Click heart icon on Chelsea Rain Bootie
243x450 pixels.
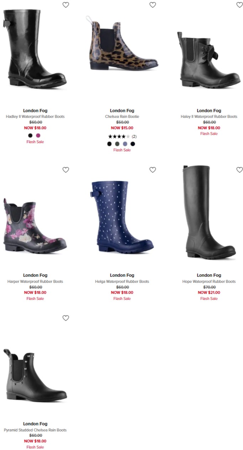tap(152, 5)
